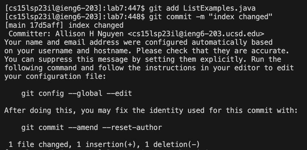The width and height of the screenshot is (307, 150).
Task: Click the line 'your configuration file:'
Action: point(55,76)
